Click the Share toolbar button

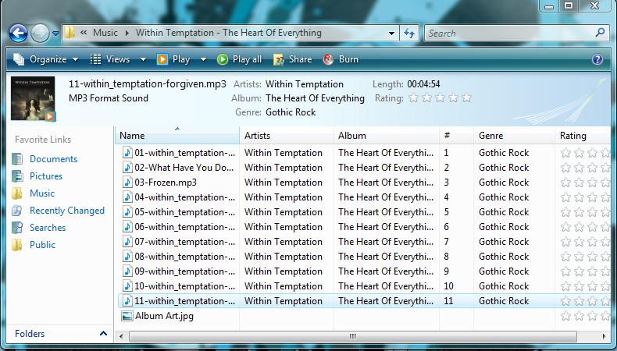click(x=292, y=59)
